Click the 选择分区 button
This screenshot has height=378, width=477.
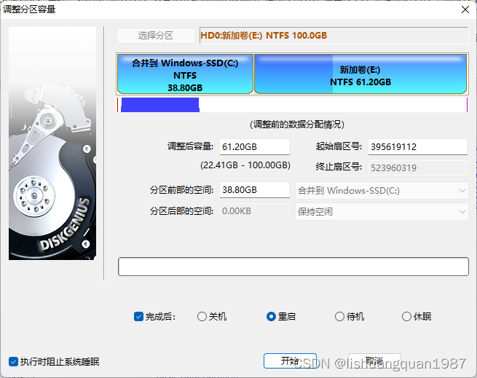point(156,36)
